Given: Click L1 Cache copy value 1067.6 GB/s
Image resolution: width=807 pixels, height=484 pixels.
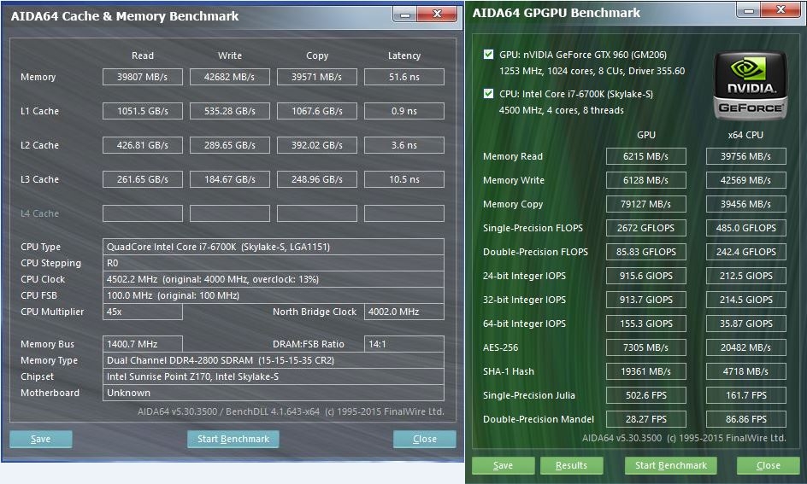Looking at the screenshot, I should coord(317,111).
